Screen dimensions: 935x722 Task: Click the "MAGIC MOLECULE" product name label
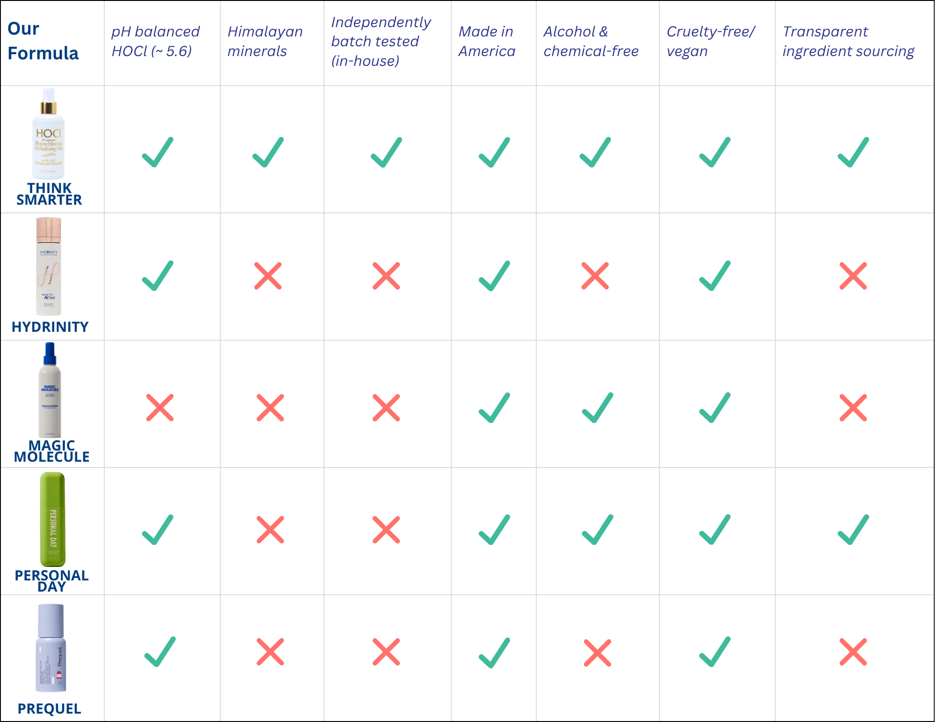click(x=51, y=451)
